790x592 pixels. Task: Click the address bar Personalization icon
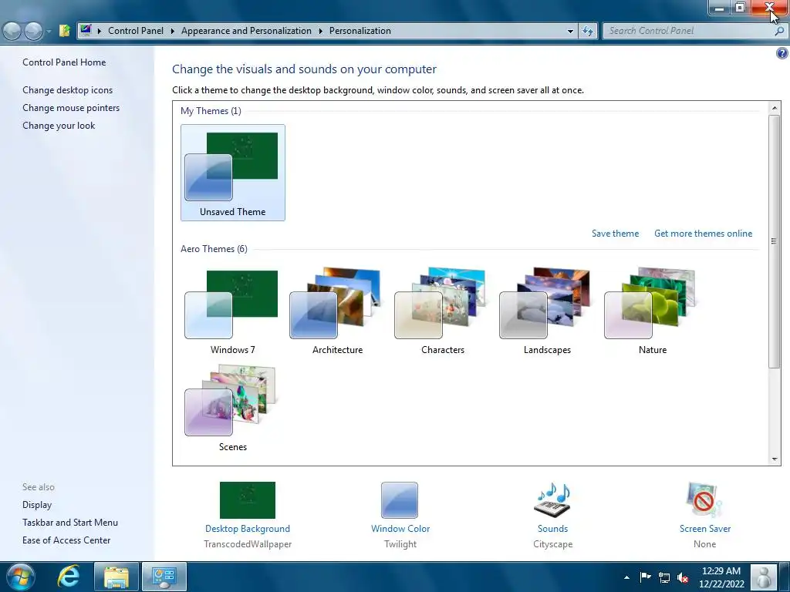coord(86,30)
